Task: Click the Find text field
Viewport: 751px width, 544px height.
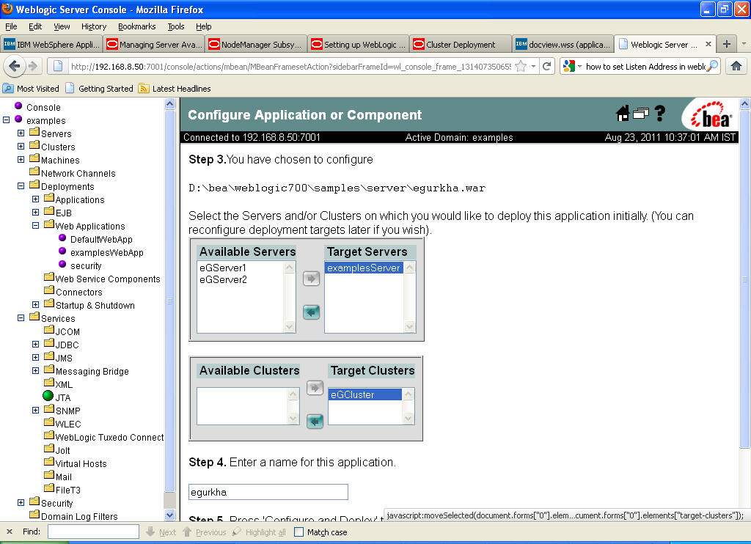Action: click(93, 532)
